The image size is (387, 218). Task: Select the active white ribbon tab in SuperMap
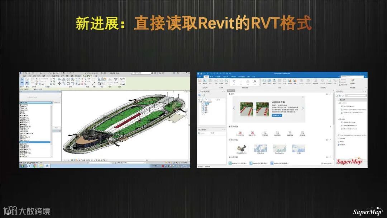coord(206,77)
